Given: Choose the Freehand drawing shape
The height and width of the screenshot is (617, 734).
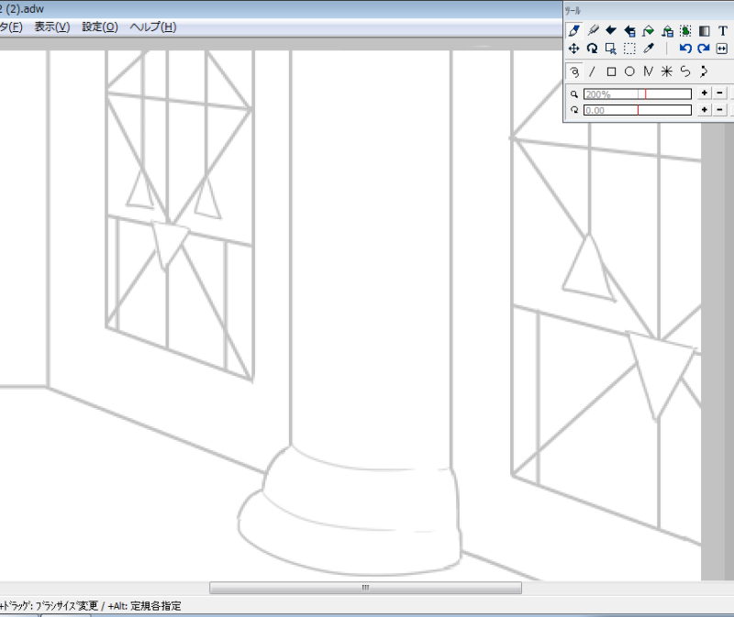Looking at the screenshot, I should pos(574,72).
